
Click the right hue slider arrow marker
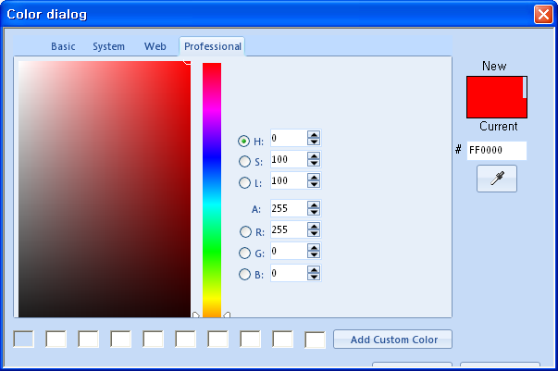(x=227, y=315)
